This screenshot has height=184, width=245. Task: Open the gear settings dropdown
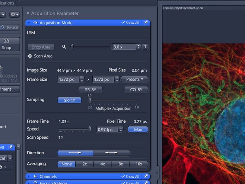[14, 15]
